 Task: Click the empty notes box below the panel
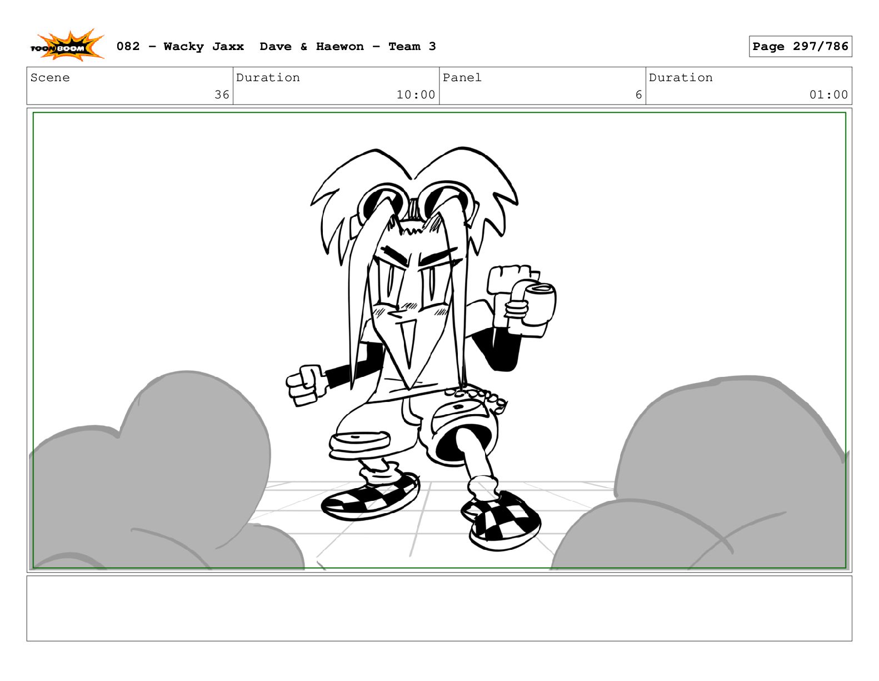[x=439, y=608]
